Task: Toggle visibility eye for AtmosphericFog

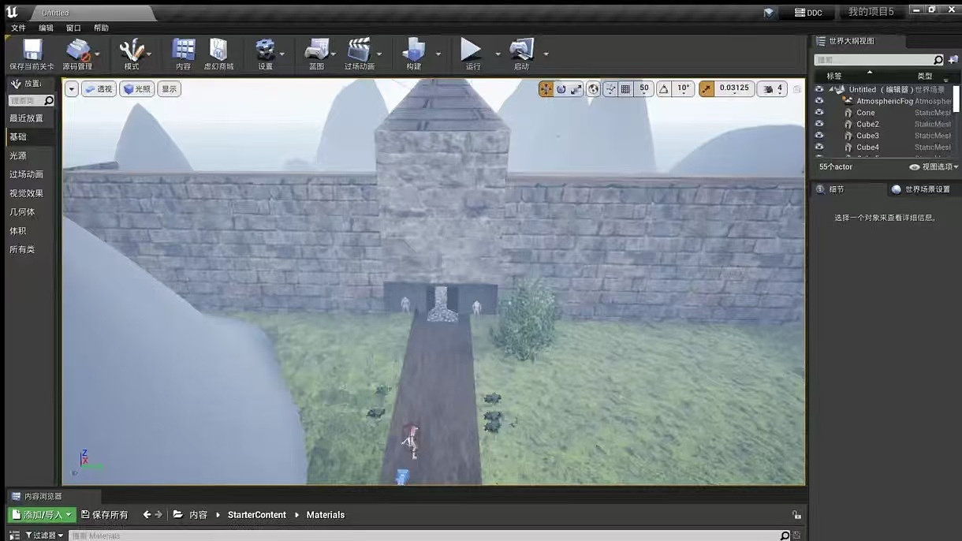Action: pos(819,101)
